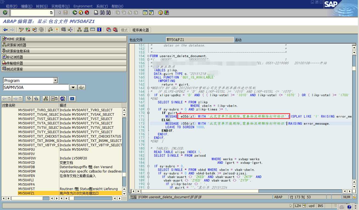Open the 标记浏览器 panel

click(64, 57)
